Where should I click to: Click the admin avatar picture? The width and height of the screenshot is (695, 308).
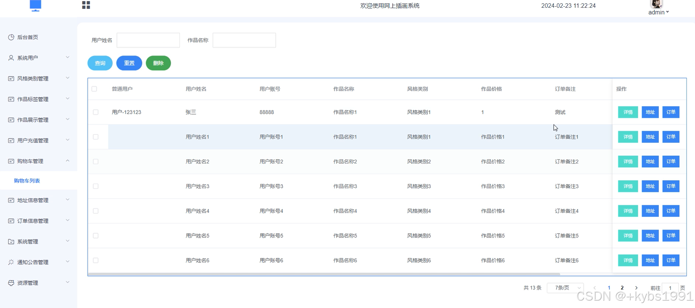point(657,4)
